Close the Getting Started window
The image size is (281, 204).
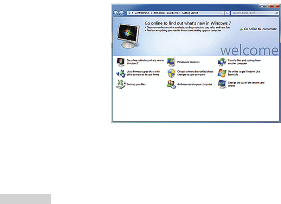click(x=275, y=6)
